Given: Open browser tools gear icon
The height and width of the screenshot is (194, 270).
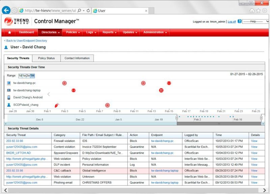Looking at the screenshot, I should point(265,11).
